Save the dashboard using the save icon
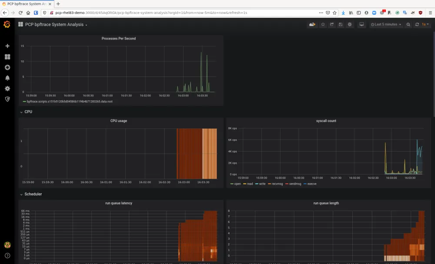The height and width of the screenshot is (264, 435). [x=341, y=25]
